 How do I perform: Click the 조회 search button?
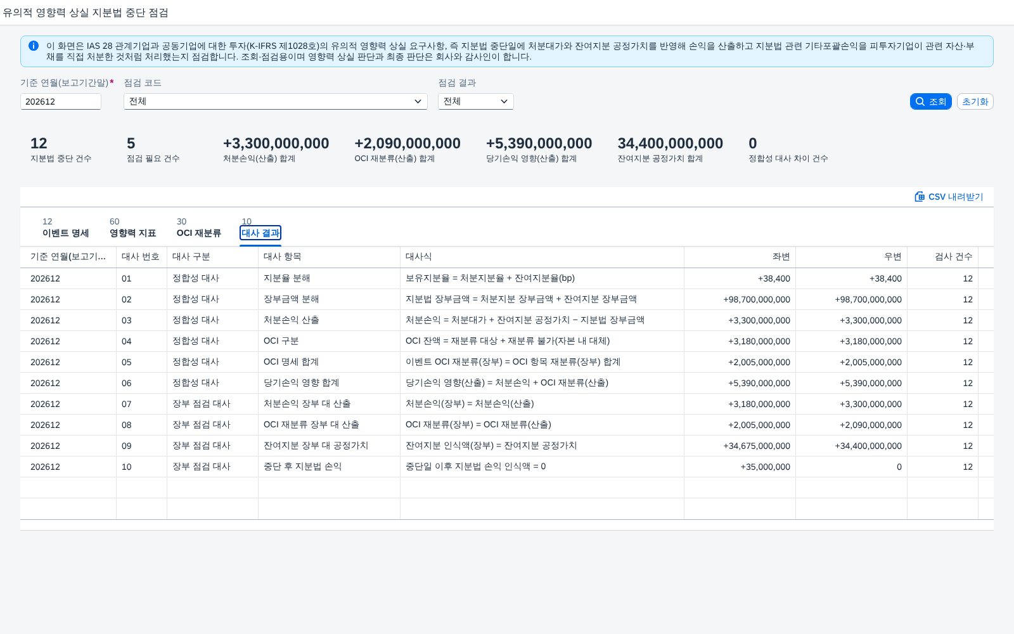pos(930,101)
